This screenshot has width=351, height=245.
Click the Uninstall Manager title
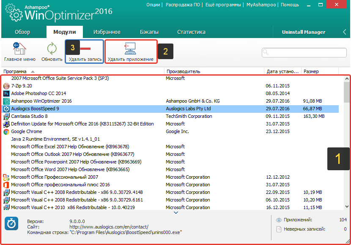point(304,32)
